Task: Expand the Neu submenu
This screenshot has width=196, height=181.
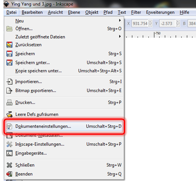Action: tap(64, 21)
